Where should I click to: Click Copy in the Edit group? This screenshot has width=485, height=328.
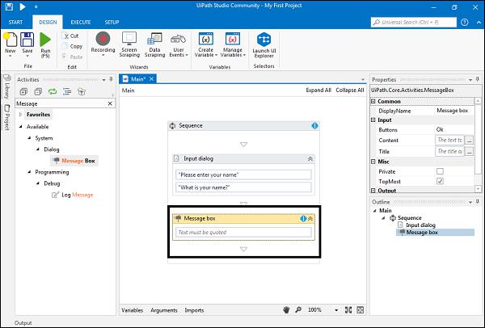[73, 46]
